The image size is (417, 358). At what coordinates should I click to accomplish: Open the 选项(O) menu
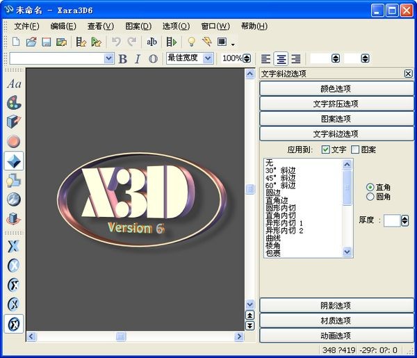176,26
